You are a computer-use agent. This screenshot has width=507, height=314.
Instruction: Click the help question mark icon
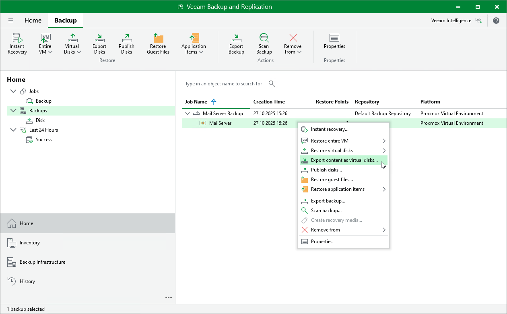pyautogui.click(x=497, y=21)
